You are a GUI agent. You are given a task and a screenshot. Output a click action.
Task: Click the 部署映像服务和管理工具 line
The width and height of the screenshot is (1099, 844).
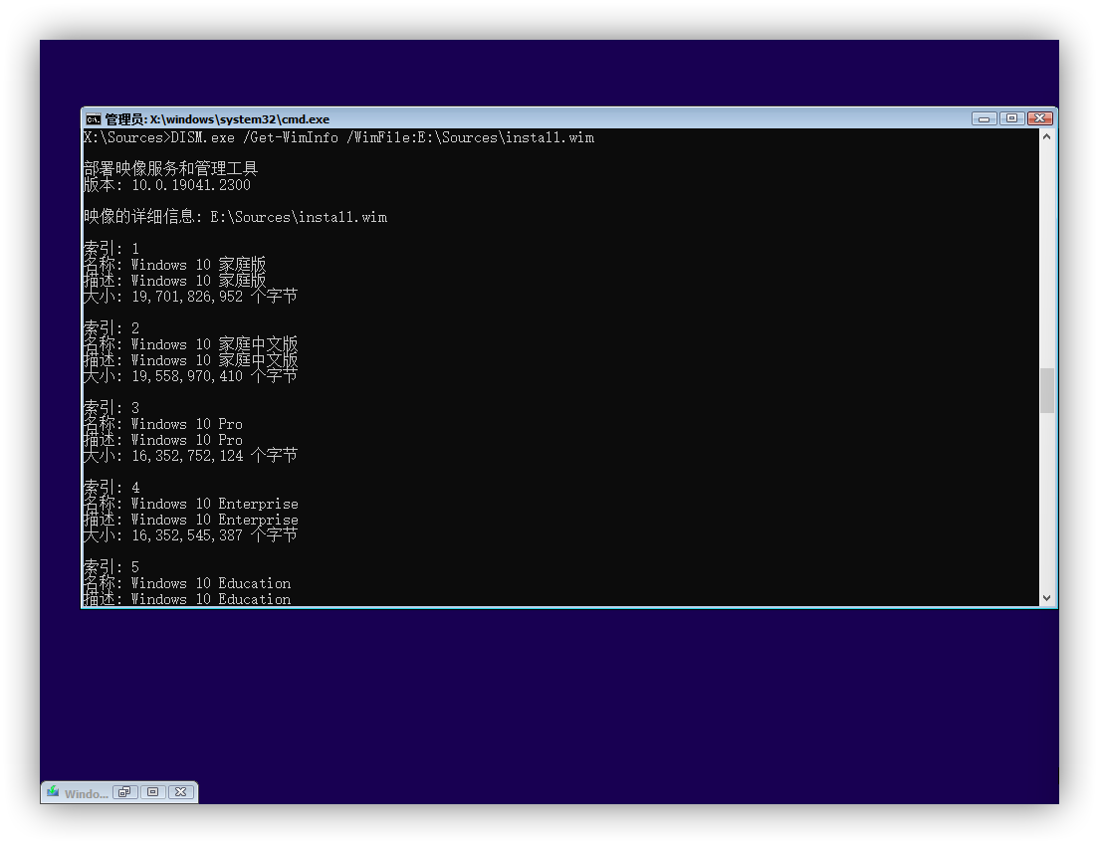point(170,169)
